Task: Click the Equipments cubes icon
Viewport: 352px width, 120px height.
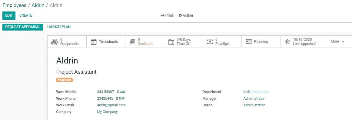Action: 55,42
